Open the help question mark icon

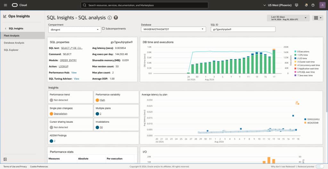click(x=313, y=5)
